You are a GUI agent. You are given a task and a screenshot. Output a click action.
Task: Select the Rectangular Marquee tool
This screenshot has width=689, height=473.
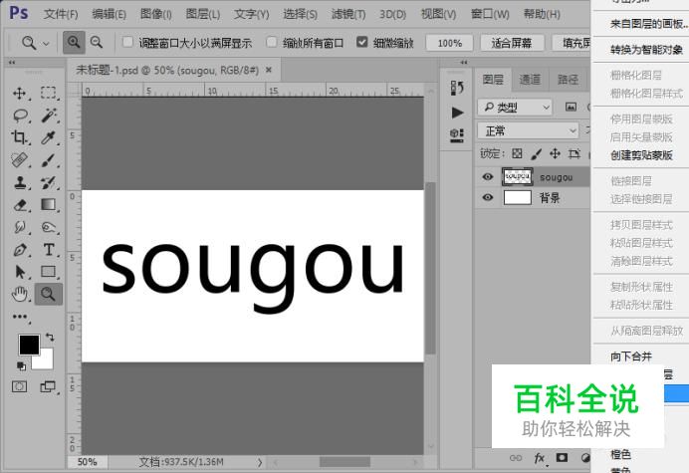click(48, 93)
